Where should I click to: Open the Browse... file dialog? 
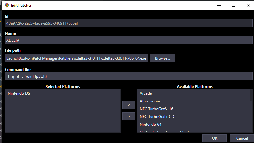point(163,58)
